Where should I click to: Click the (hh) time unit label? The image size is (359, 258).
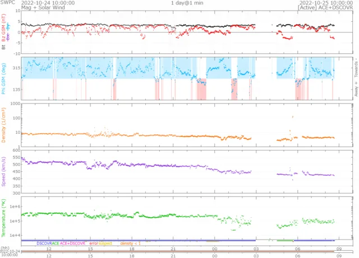click(x=5, y=248)
